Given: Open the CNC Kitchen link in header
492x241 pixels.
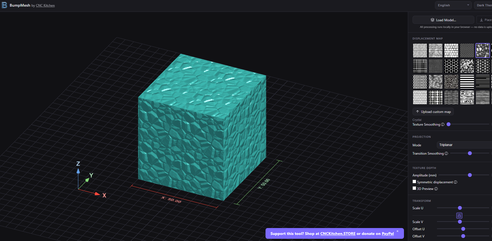Looking at the screenshot, I should pos(45,6).
